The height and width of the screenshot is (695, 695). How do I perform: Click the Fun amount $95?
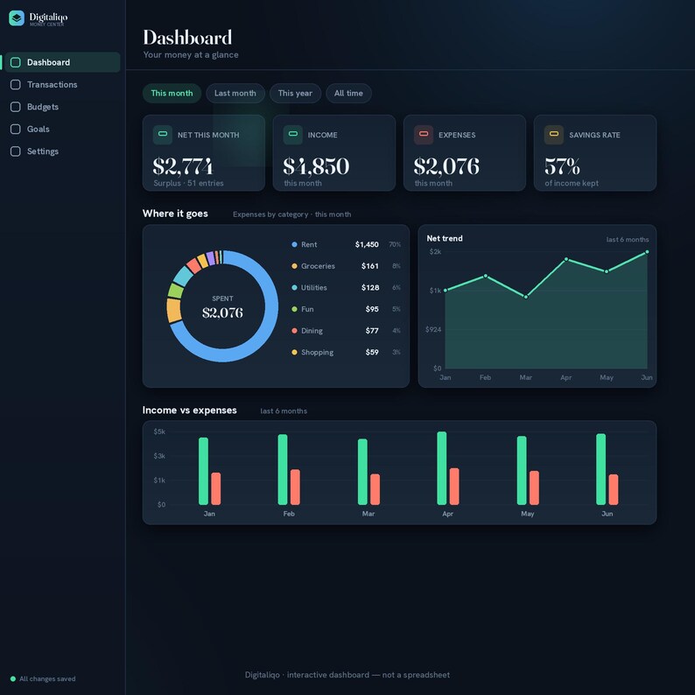[372, 309]
